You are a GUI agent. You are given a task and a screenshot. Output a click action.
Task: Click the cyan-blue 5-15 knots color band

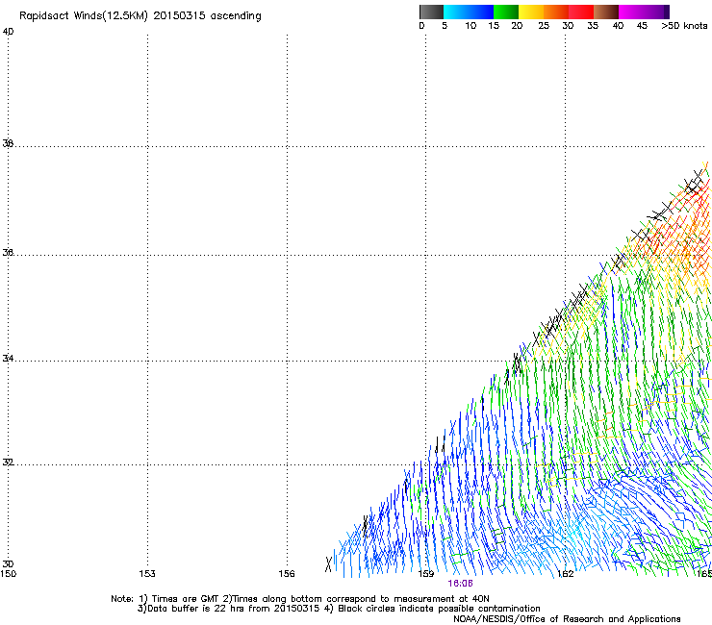469,12
